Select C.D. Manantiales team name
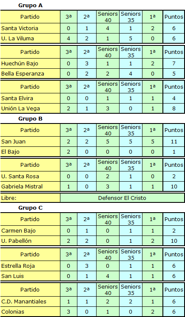The width and height of the screenshot is (185, 317). tap(24, 301)
